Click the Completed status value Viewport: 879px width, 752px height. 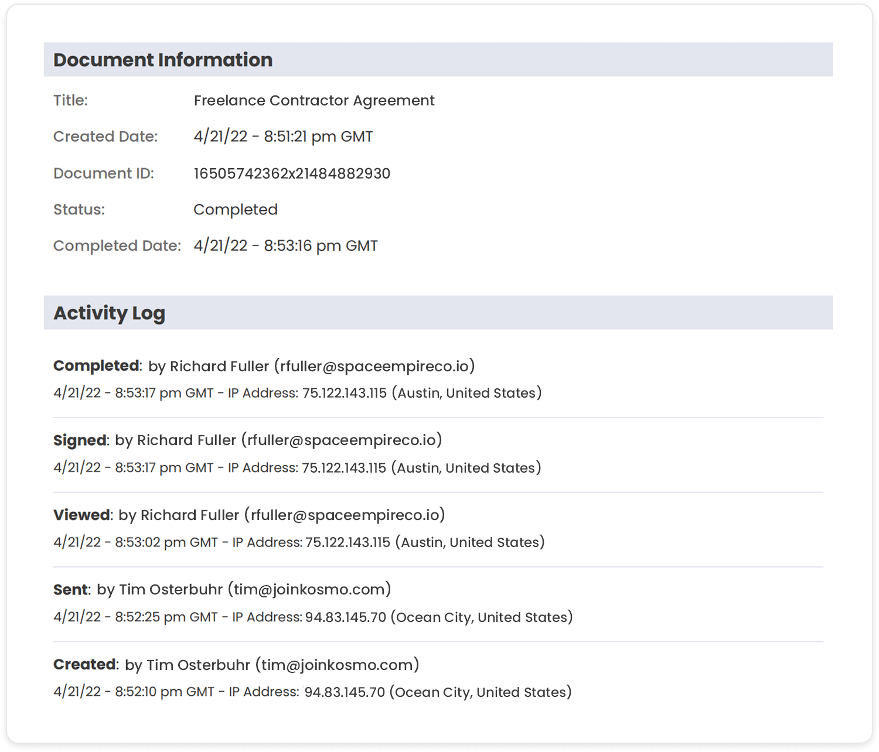point(236,210)
